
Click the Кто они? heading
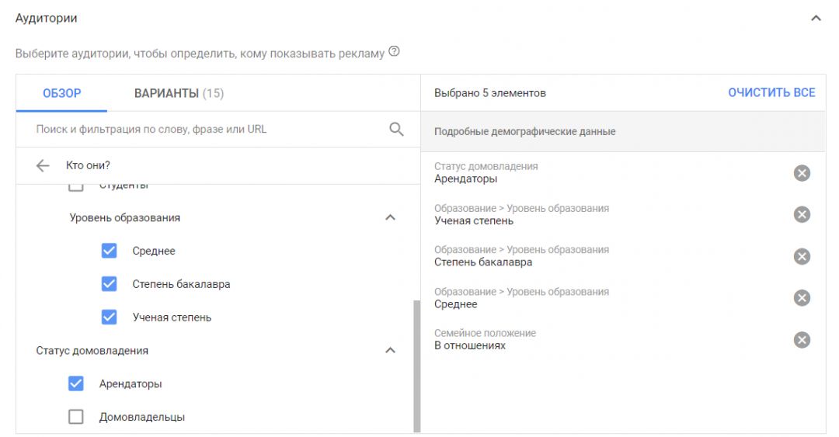point(88,166)
